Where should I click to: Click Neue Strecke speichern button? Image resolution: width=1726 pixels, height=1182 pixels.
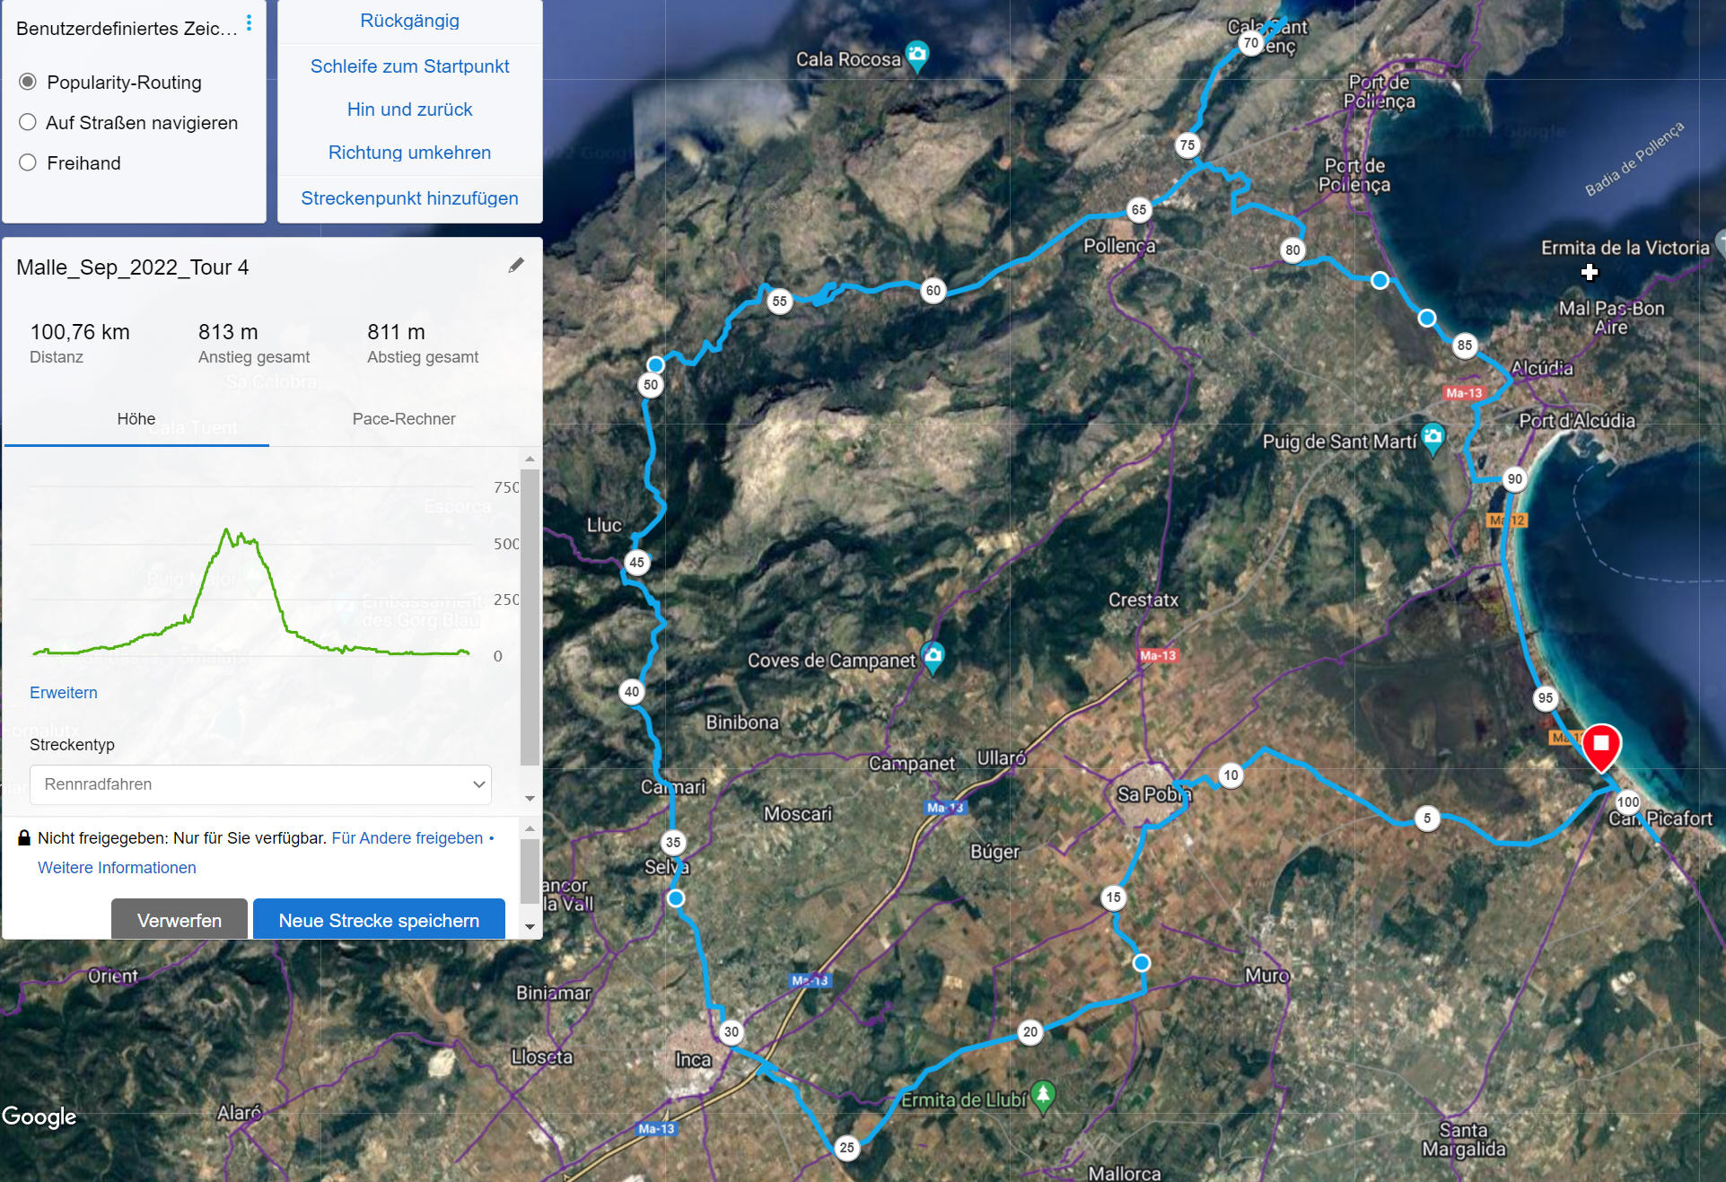tap(379, 920)
